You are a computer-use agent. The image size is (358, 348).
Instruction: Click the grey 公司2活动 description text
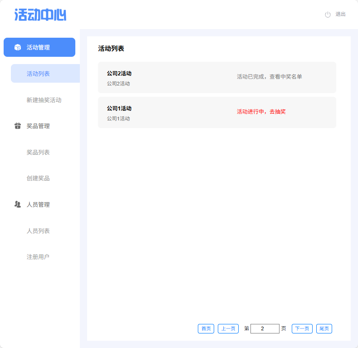click(x=118, y=84)
